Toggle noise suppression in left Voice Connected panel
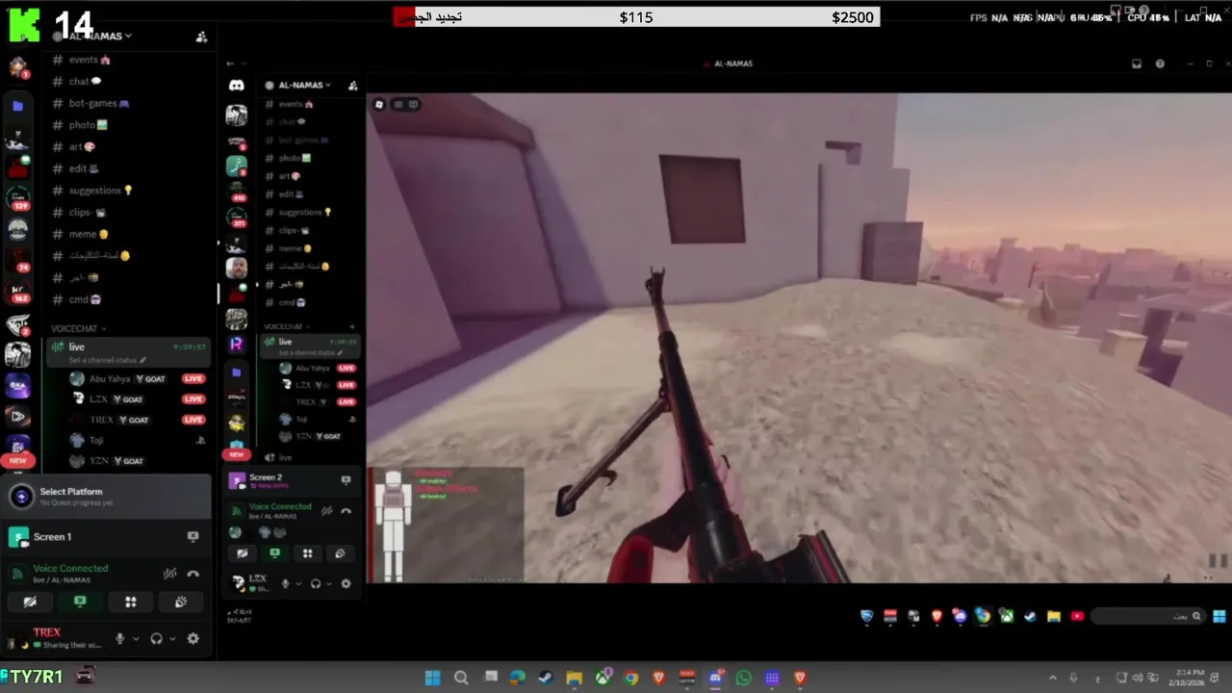This screenshot has height=693, width=1232. (169, 574)
